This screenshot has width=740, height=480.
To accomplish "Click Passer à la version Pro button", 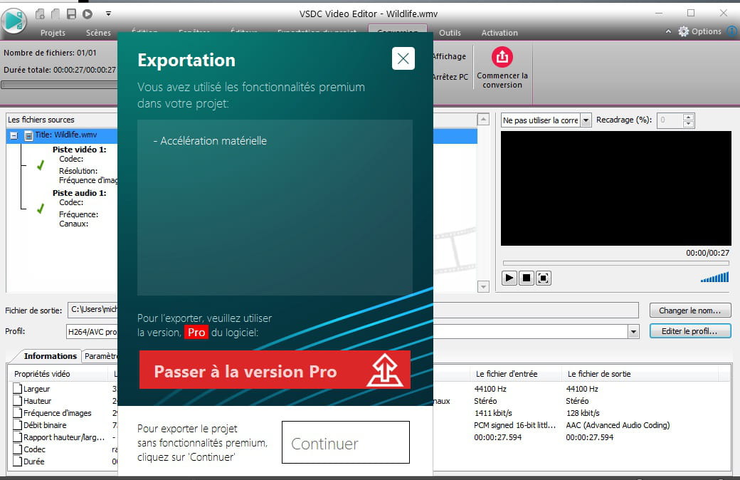I will [275, 370].
